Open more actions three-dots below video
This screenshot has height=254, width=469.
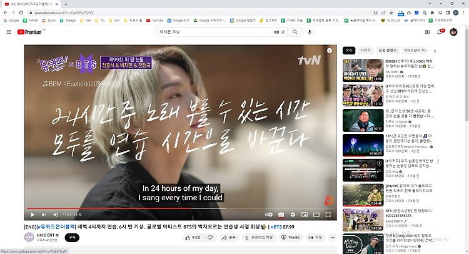[x=332, y=237]
